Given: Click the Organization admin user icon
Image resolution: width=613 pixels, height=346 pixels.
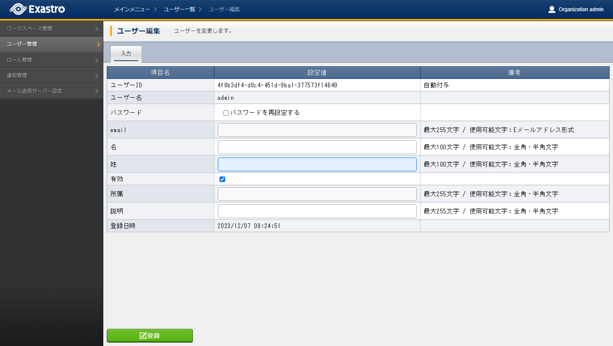Looking at the screenshot, I should [x=551, y=9].
